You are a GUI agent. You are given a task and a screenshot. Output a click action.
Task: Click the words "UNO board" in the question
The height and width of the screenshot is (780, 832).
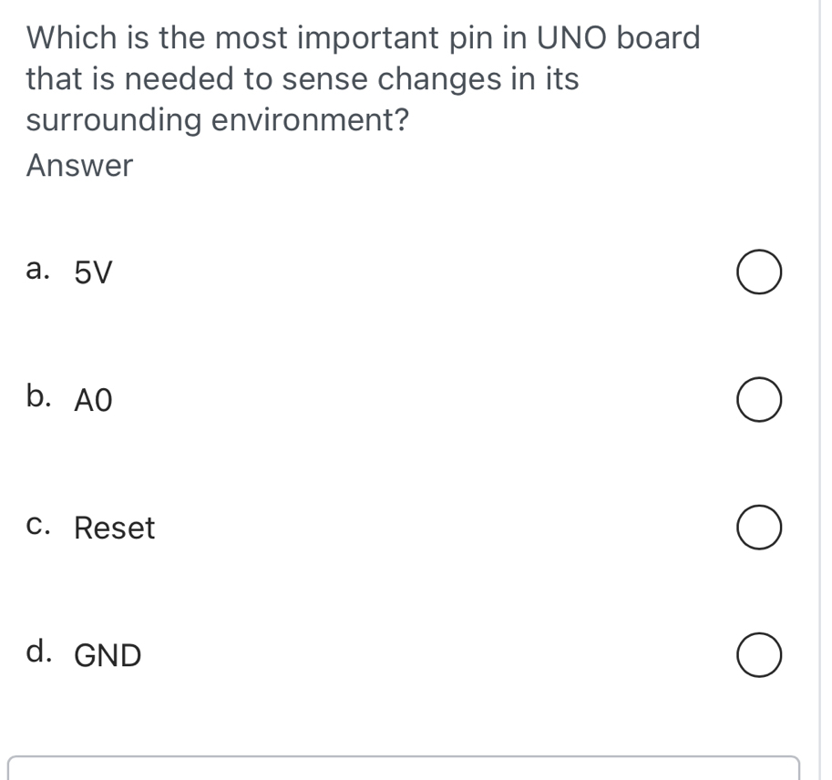click(x=619, y=38)
